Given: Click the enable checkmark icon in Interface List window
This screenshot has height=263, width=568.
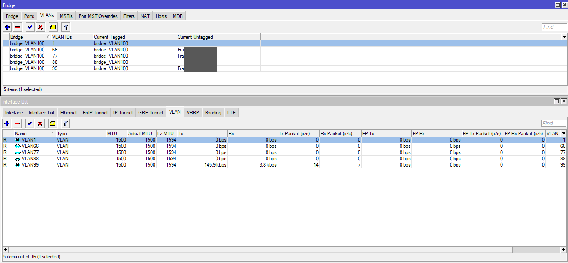Looking at the screenshot, I should (x=30, y=124).
